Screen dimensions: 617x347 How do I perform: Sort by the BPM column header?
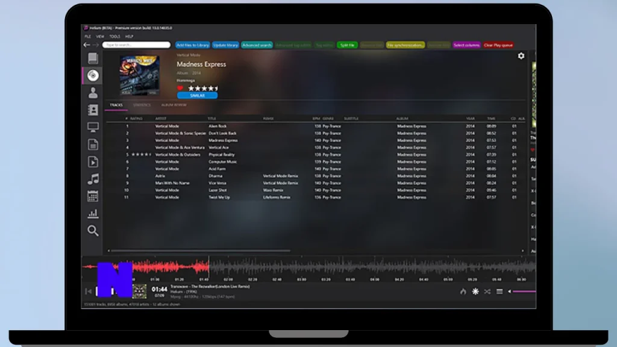click(x=316, y=119)
